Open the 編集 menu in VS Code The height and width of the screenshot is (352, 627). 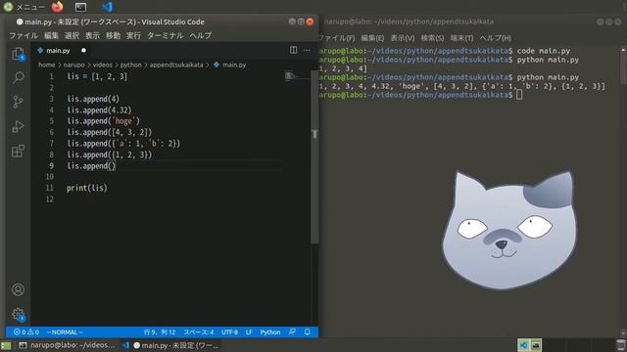click(x=51, y=35)
